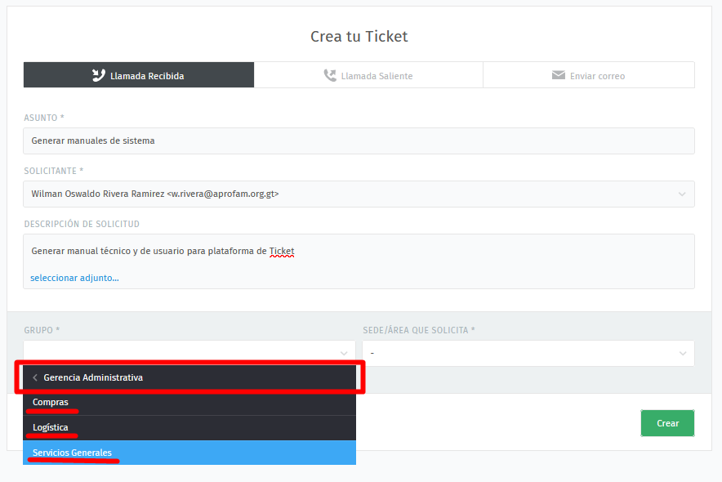Viewport: 722px width, 482px height.
Task: Click the green Crear button
Action: 667,423
